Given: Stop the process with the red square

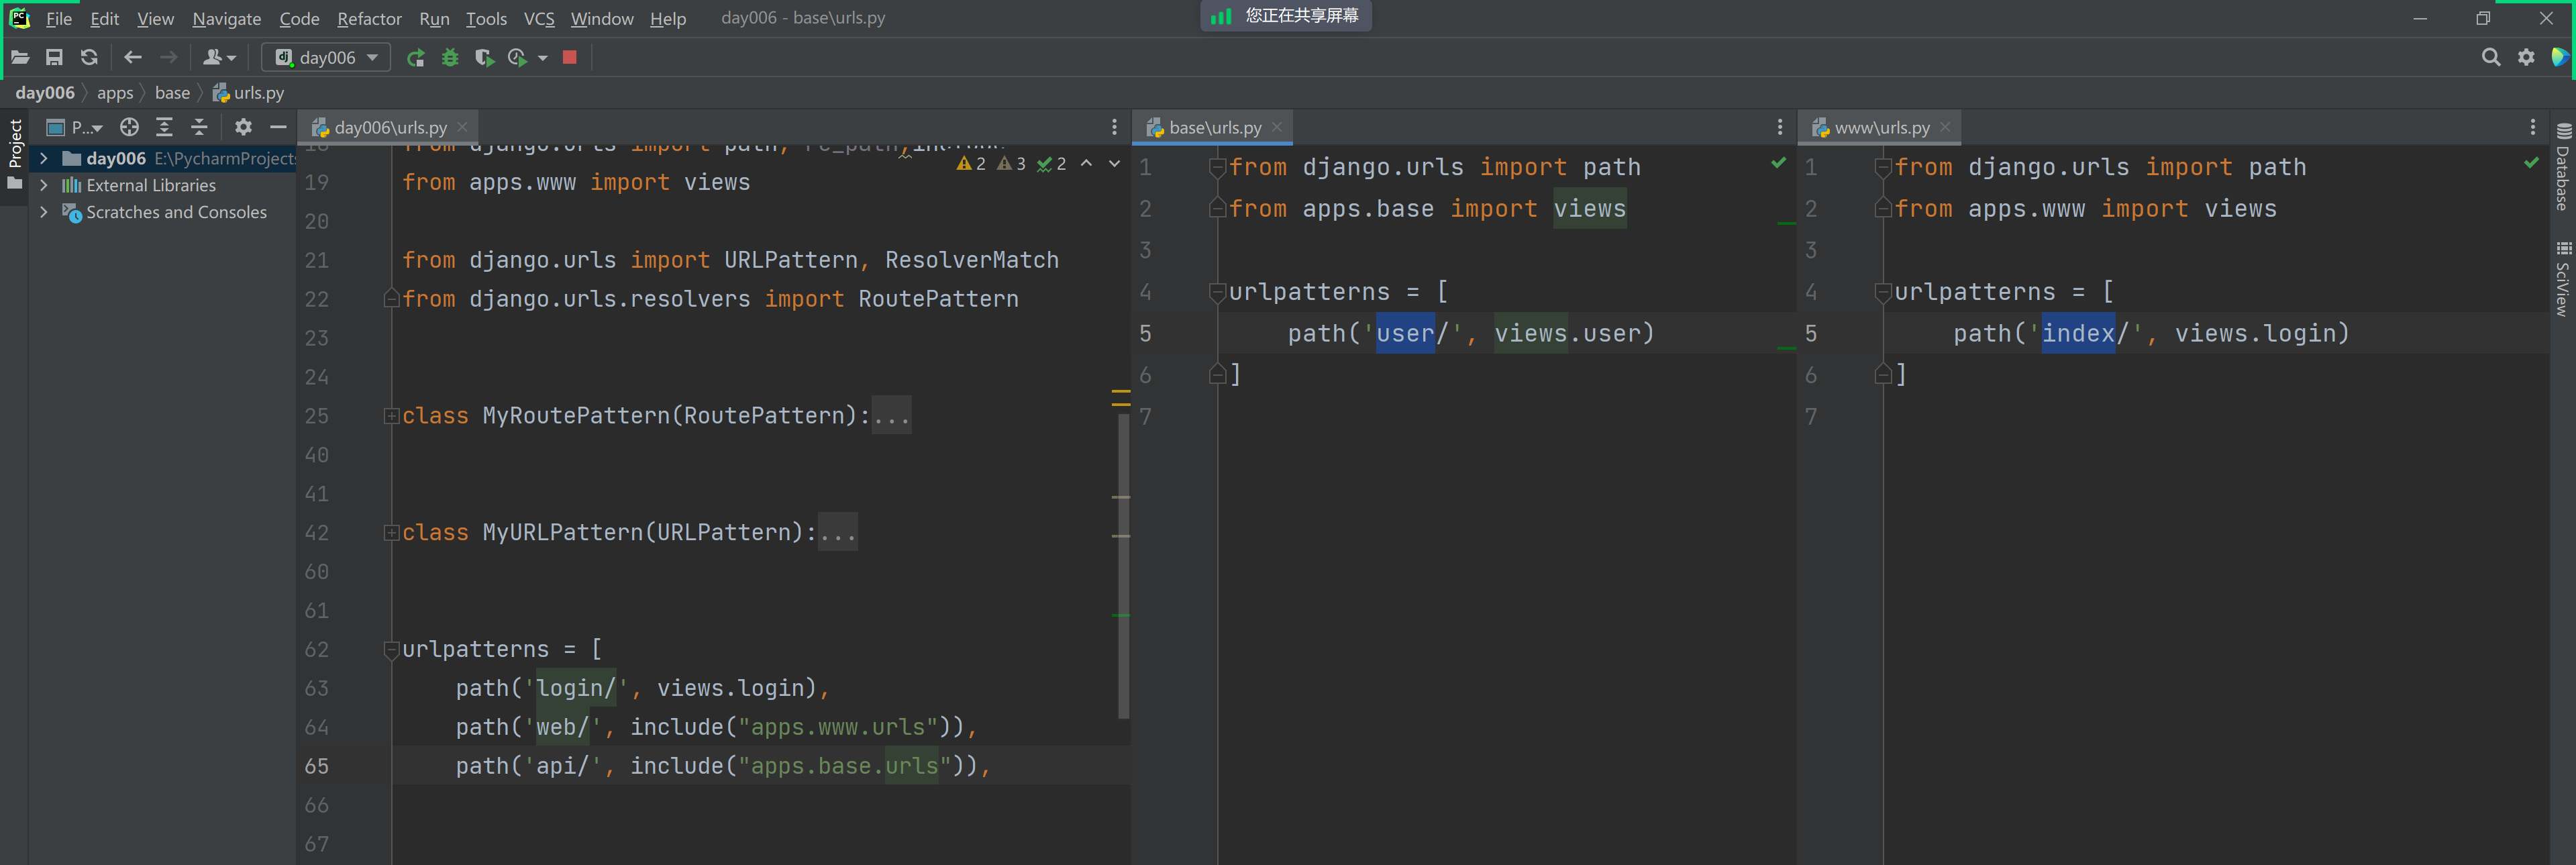Looking at the screenshot, I should click(570, 58).
